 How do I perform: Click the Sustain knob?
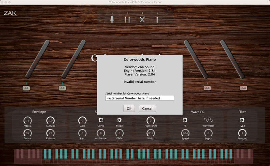click(x=50, y=120)
